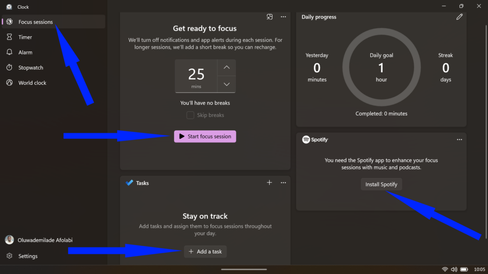This screenshot has height=274, width=488.
Task: Enable the Skip breaks checkbox
Action: coord(190,115)
